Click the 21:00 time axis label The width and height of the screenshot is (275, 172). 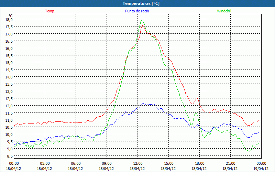(230, 164)
